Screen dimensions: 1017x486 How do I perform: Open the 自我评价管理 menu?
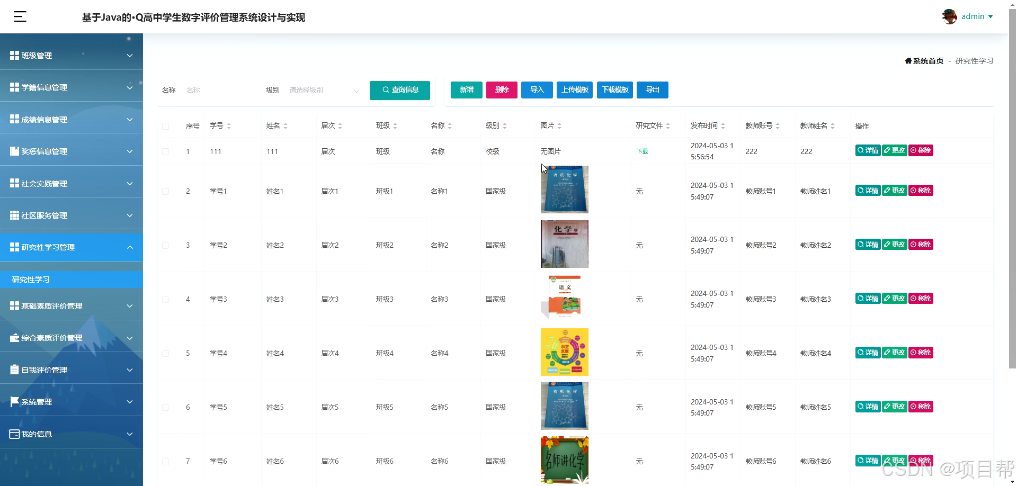click(72, 370)
